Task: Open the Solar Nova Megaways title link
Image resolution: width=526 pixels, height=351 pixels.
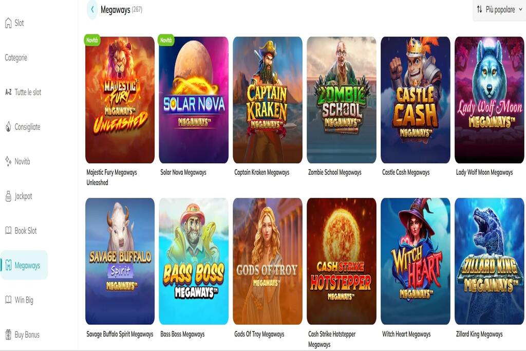Action: tap(183, 173)
